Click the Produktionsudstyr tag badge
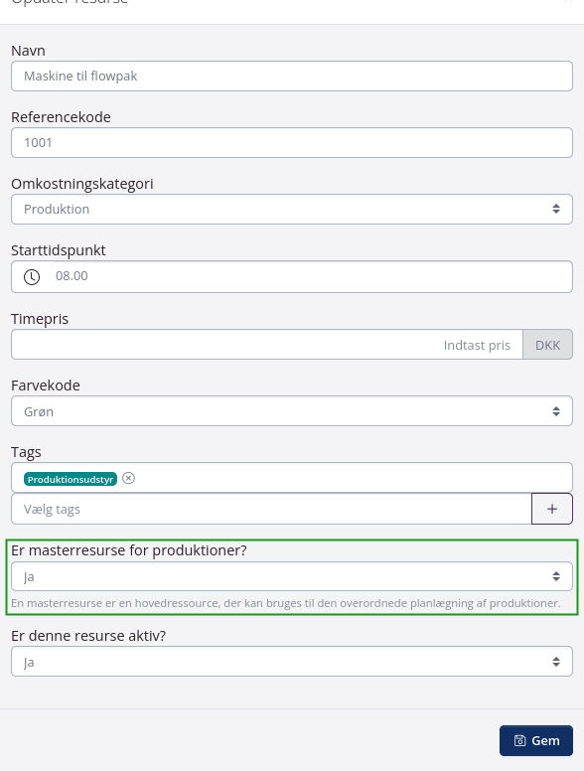Image resolution: width=584 pixels, height=771 pixels. click(71, 479)
